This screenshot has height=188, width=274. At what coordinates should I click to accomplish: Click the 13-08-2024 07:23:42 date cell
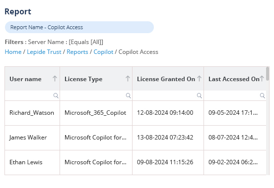(x=168, y=138)
